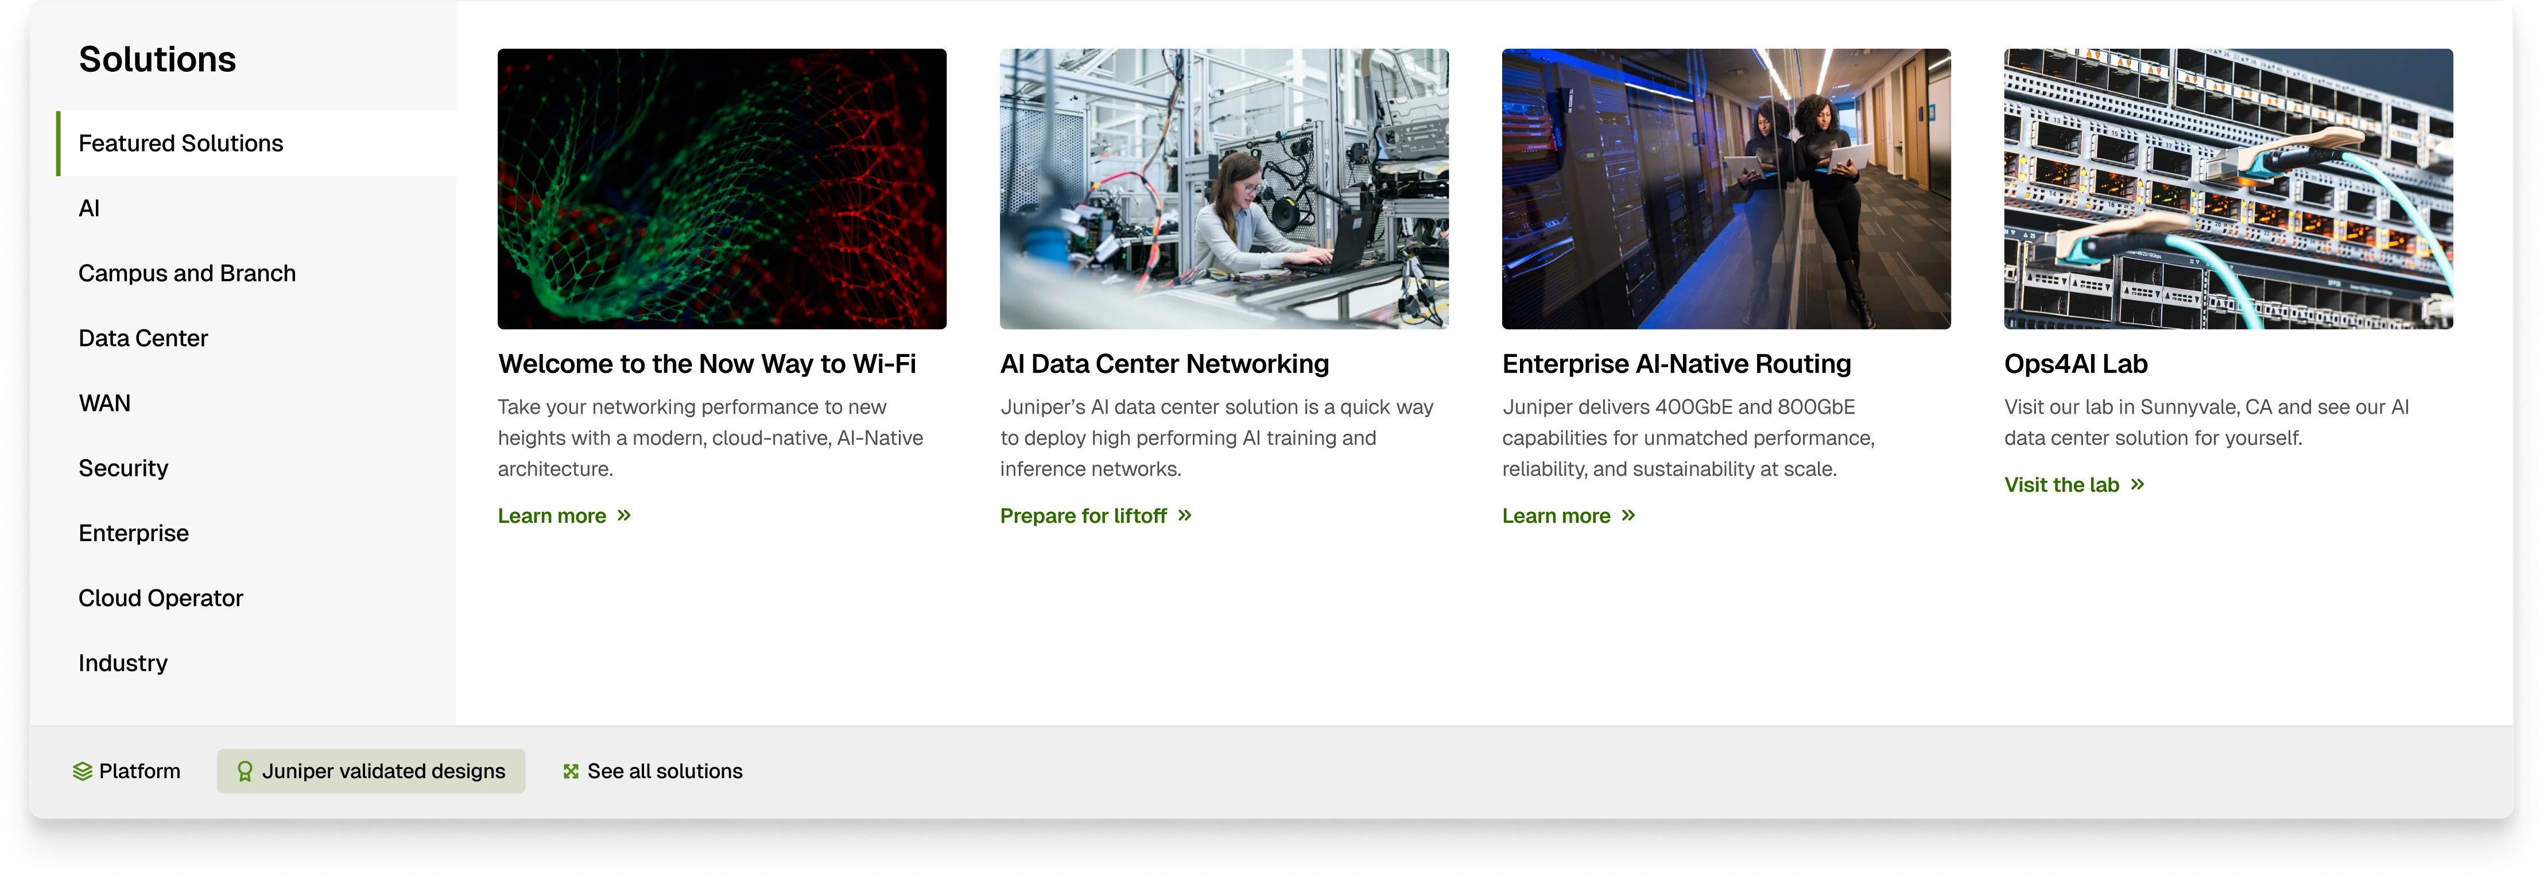Open the Data Center menu item
The height and width of the screenshot is (878, 2544).
point(143,339)
